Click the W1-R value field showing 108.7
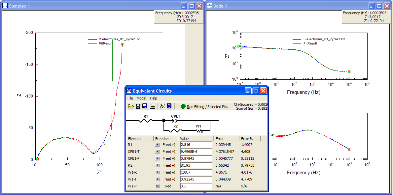This screenshot has width=393, height=195. click(x=196, y=172)
